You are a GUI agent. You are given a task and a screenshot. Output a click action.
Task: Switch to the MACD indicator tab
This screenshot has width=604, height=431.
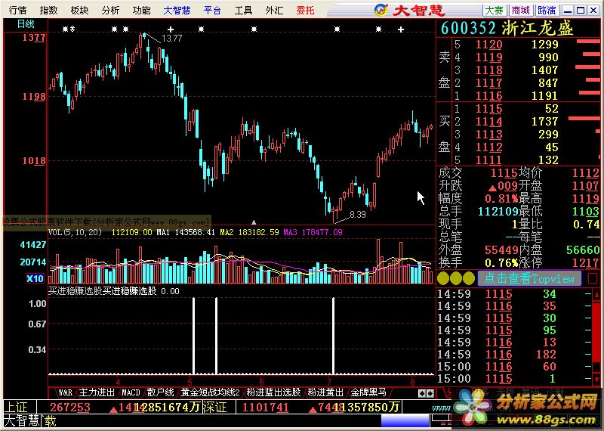click(x=131, y=392)
